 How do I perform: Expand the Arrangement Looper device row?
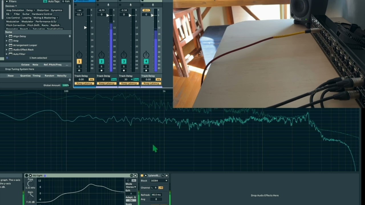[x=7, y=45]
